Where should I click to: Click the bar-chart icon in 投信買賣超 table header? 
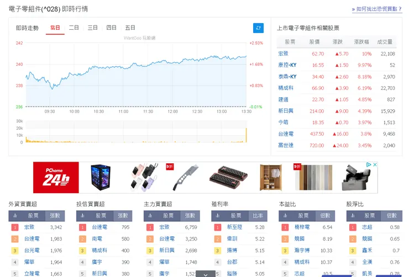[x=83, y=216]
